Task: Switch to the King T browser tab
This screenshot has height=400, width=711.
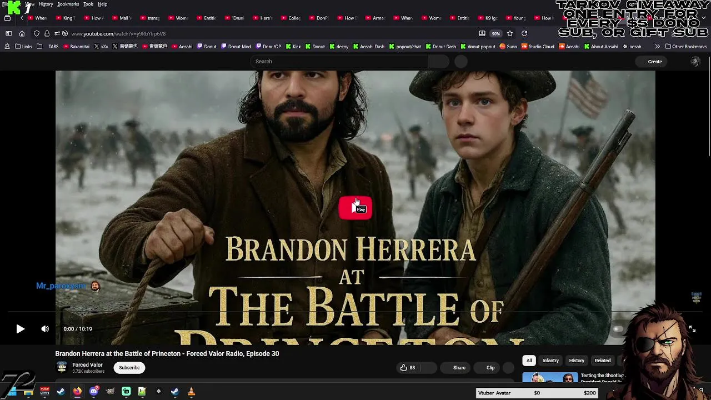Action: click(65, 18)
